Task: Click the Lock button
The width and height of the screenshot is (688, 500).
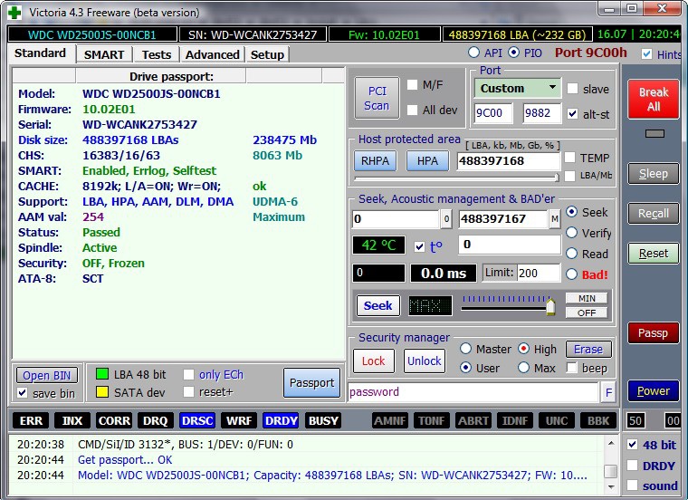Action: pyautogui.click(x=373, y=361)
